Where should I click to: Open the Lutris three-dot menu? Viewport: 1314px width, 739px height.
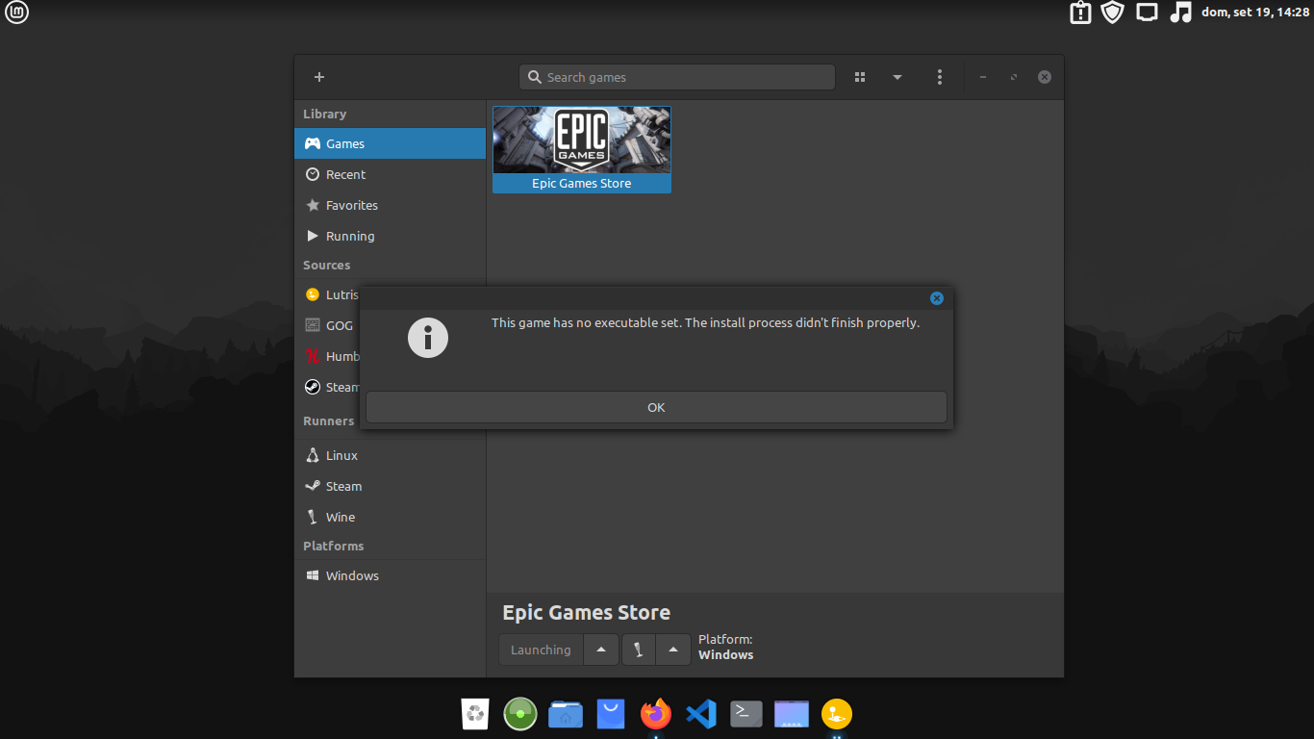[940, 77]
